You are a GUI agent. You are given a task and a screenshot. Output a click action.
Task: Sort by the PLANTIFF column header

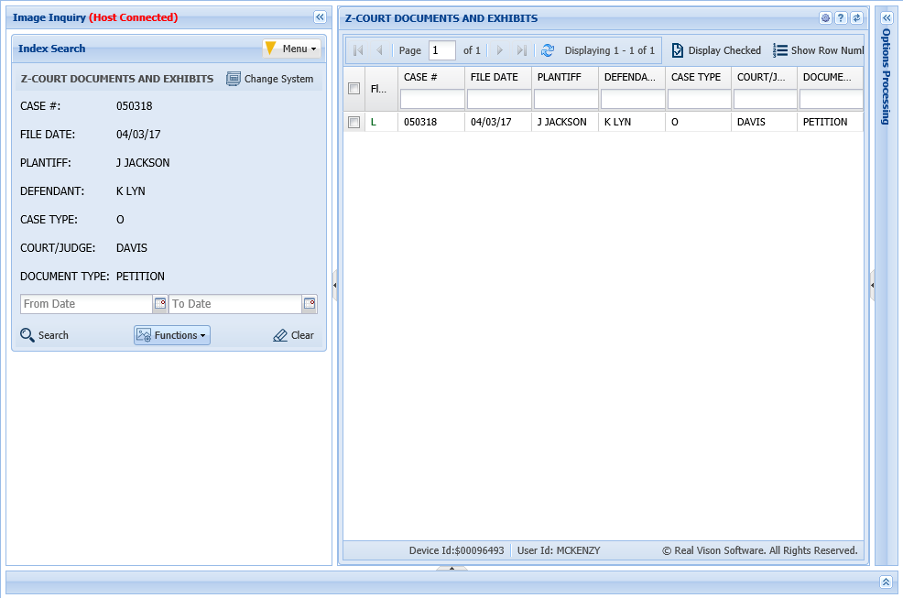click(565, 77)
